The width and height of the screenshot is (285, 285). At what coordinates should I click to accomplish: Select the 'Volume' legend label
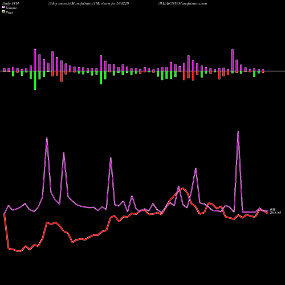[x=11, y=8]
